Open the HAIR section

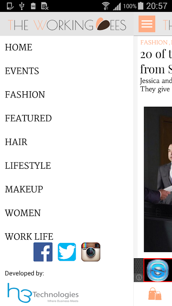click(x=16, y=142)
